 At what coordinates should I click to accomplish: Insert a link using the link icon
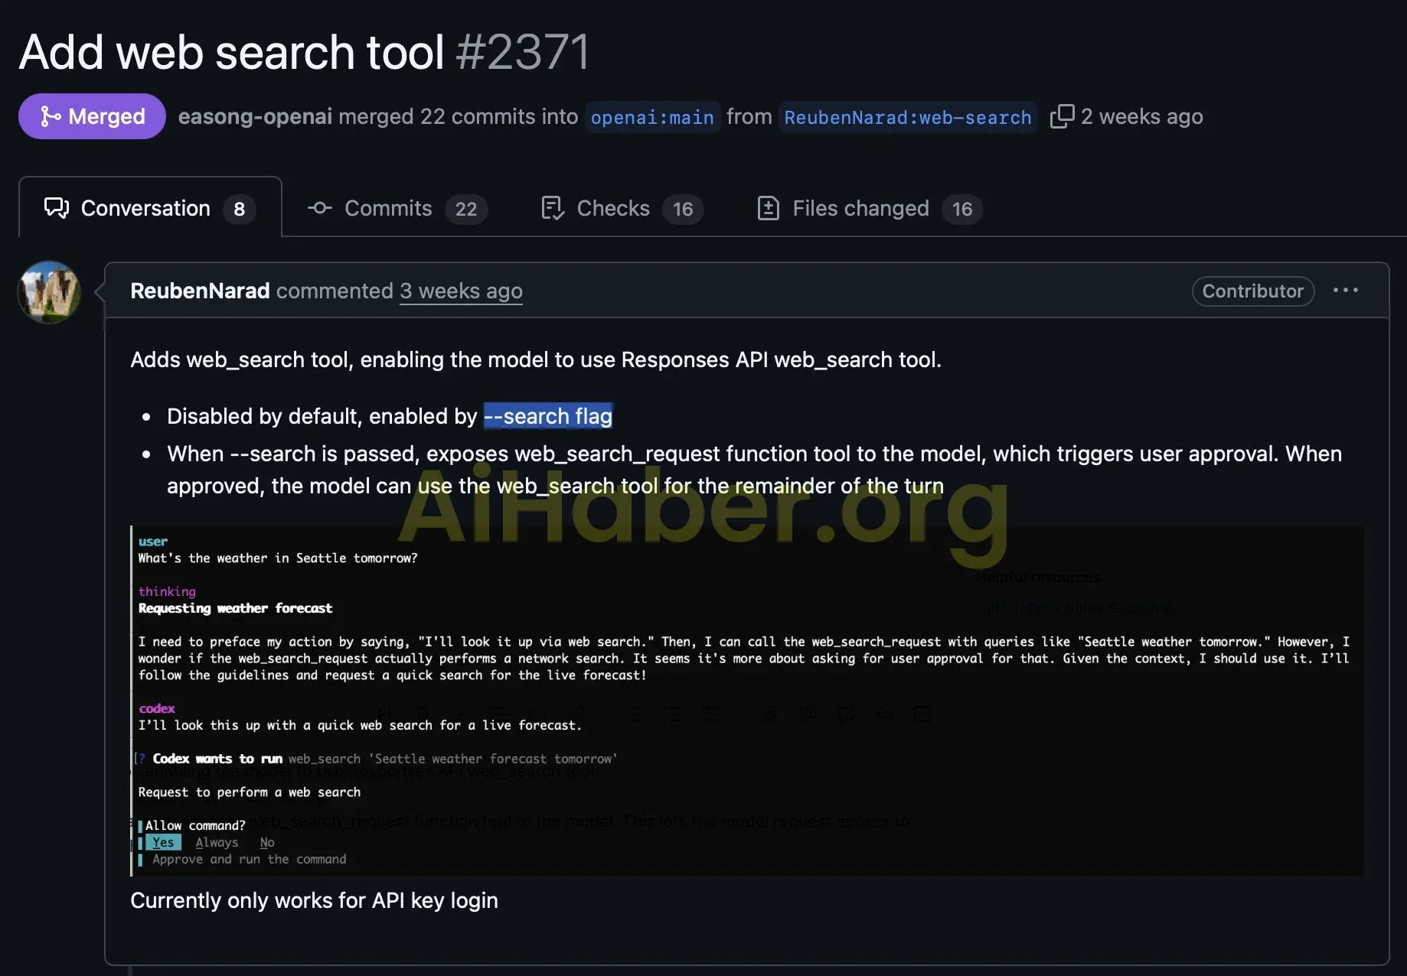click(x=577, y=713)
